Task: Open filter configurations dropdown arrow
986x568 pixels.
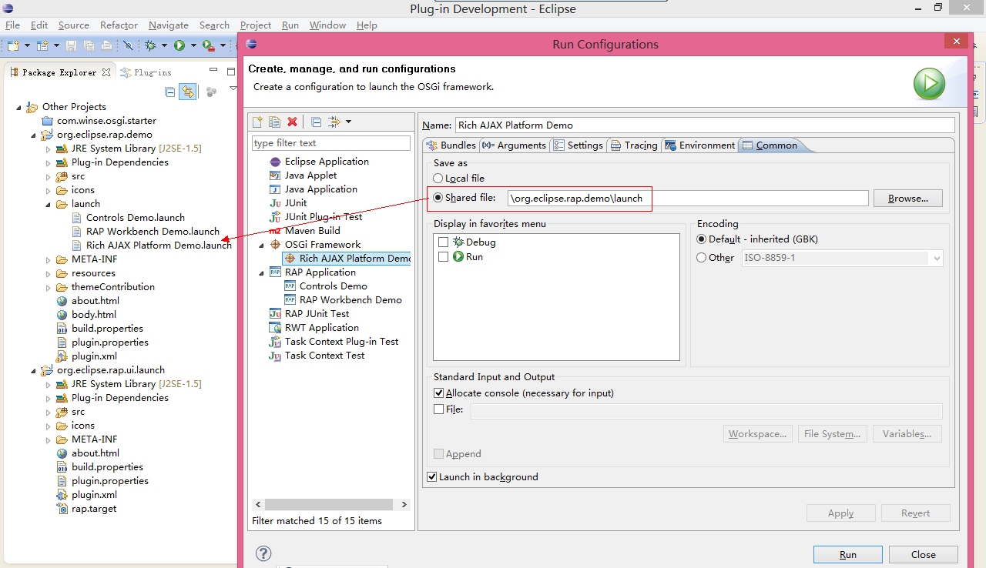Action: 348,122
